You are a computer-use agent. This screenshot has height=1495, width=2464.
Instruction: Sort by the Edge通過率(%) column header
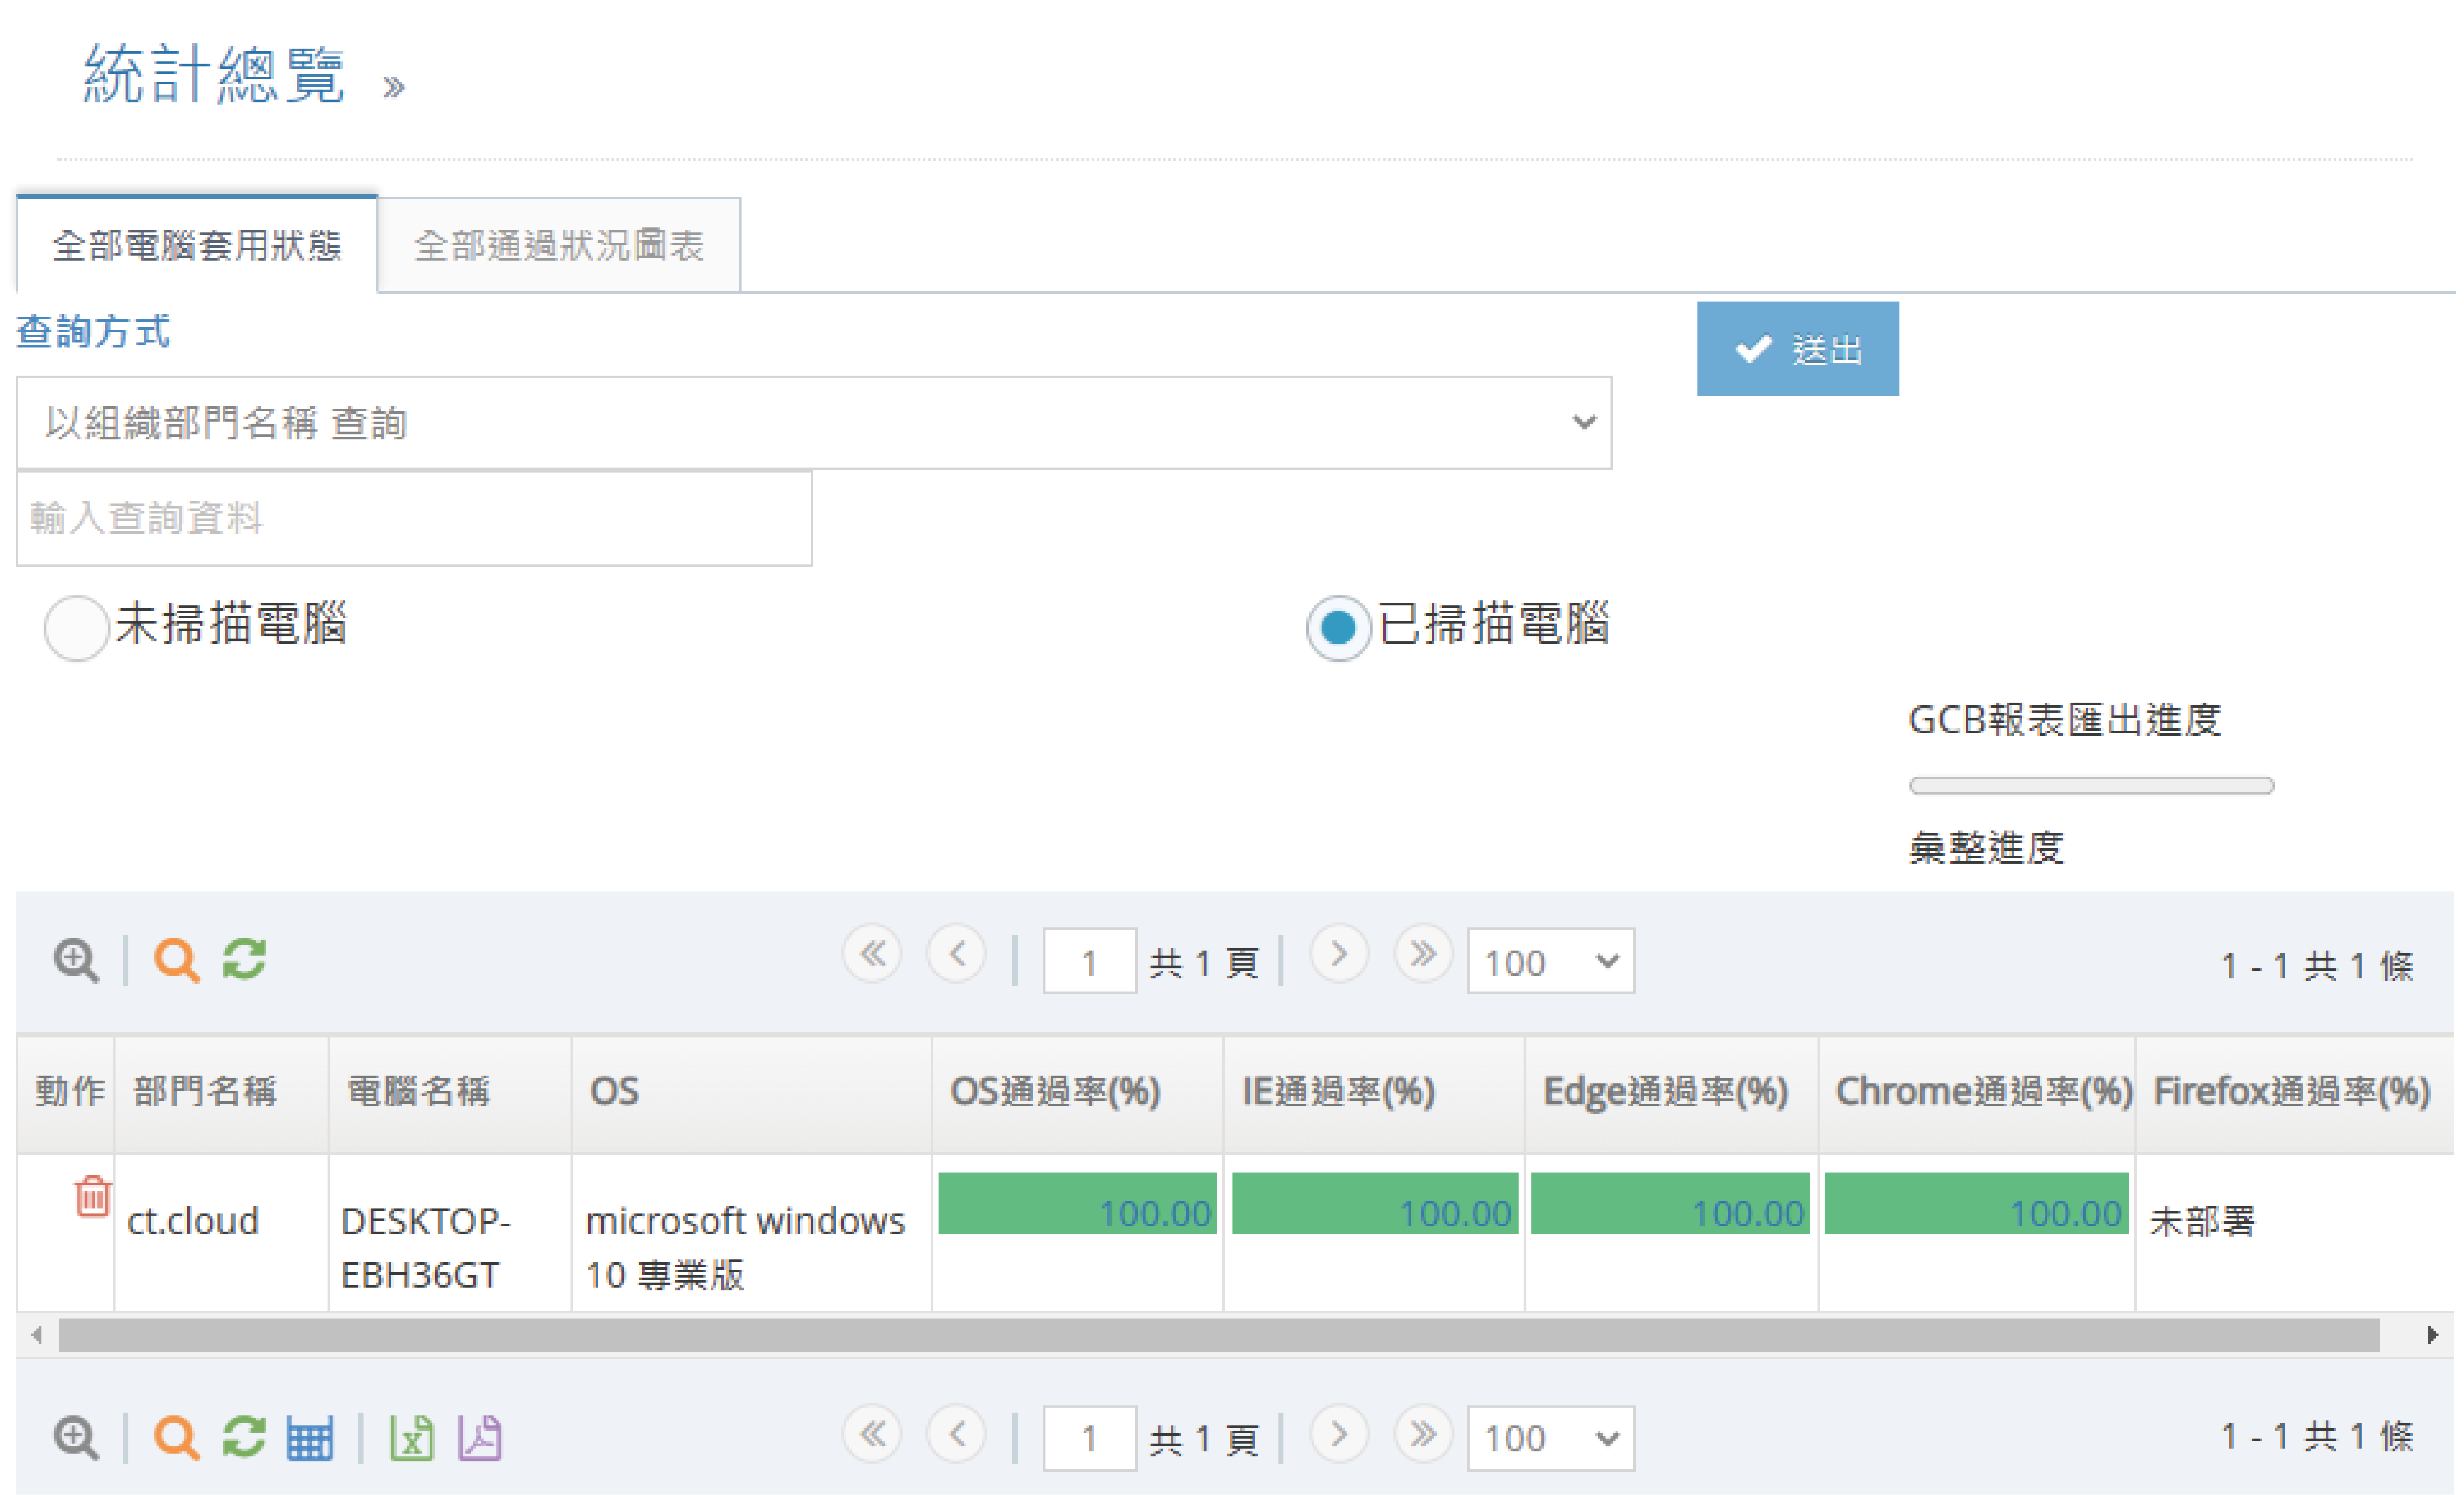(x=1671, y=1093)
